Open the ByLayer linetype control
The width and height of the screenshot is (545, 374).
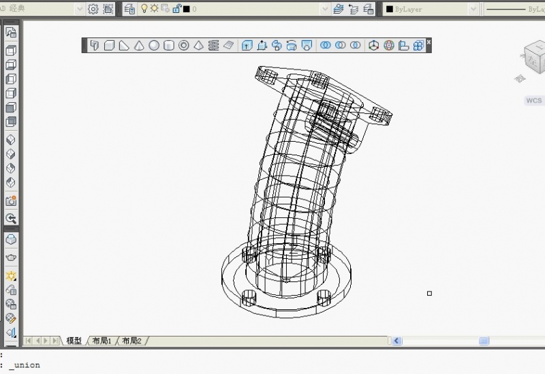click(515, 9)
